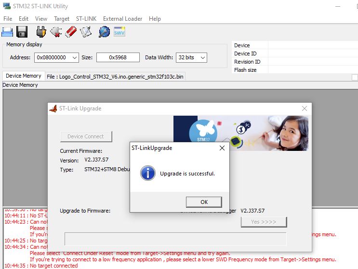Image resolution: width=358 pixels, height=269 pixels.
Task: Close the ST-LinkUpgrade message box
Action: pos(222,148)
